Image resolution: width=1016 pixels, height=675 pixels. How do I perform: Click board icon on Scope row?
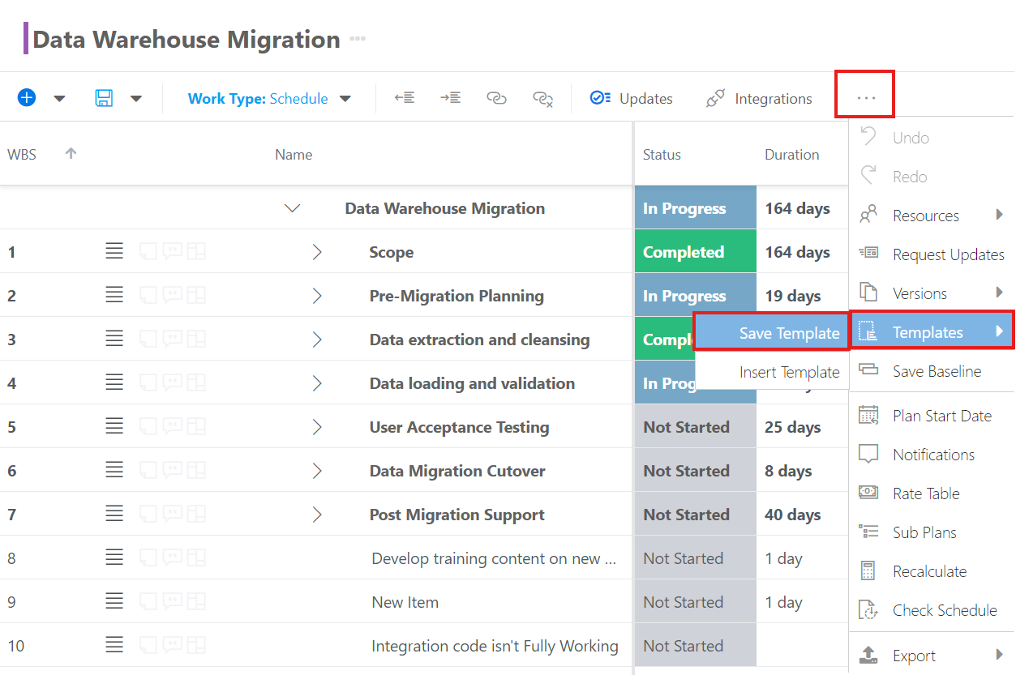coord(196,252)
